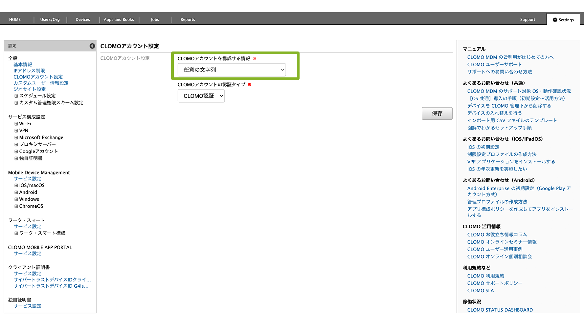
Task: Expand Googleアカウント settings node
Action: tap(16, 152)
